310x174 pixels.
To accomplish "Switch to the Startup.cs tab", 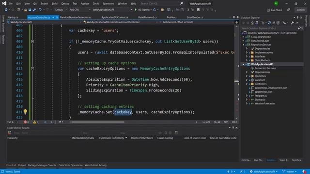I will [13, 17].
